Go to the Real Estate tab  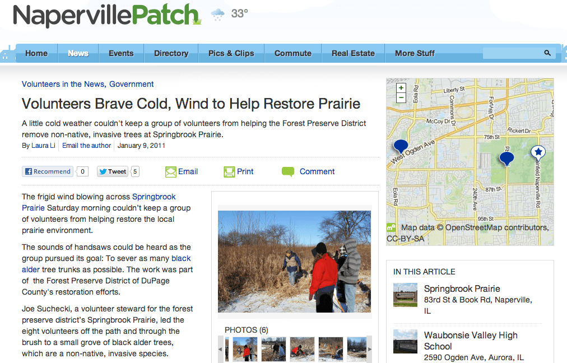(354, 53)
